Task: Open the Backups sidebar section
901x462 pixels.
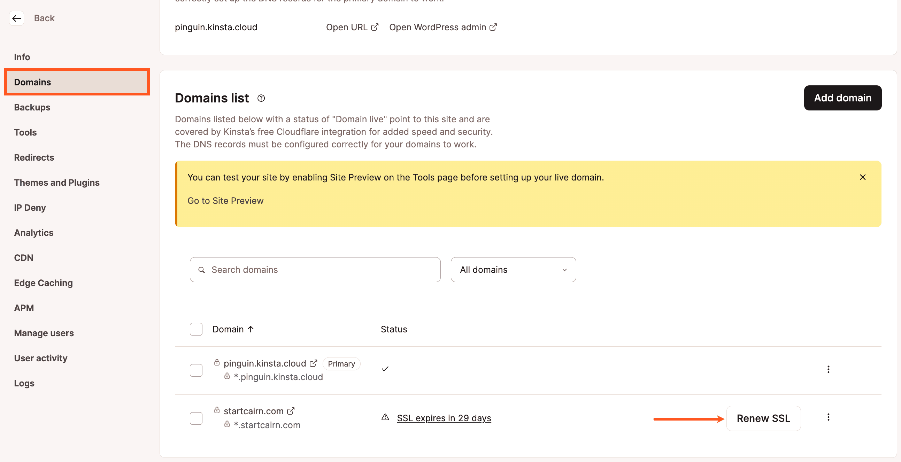Action: point(32,107)
